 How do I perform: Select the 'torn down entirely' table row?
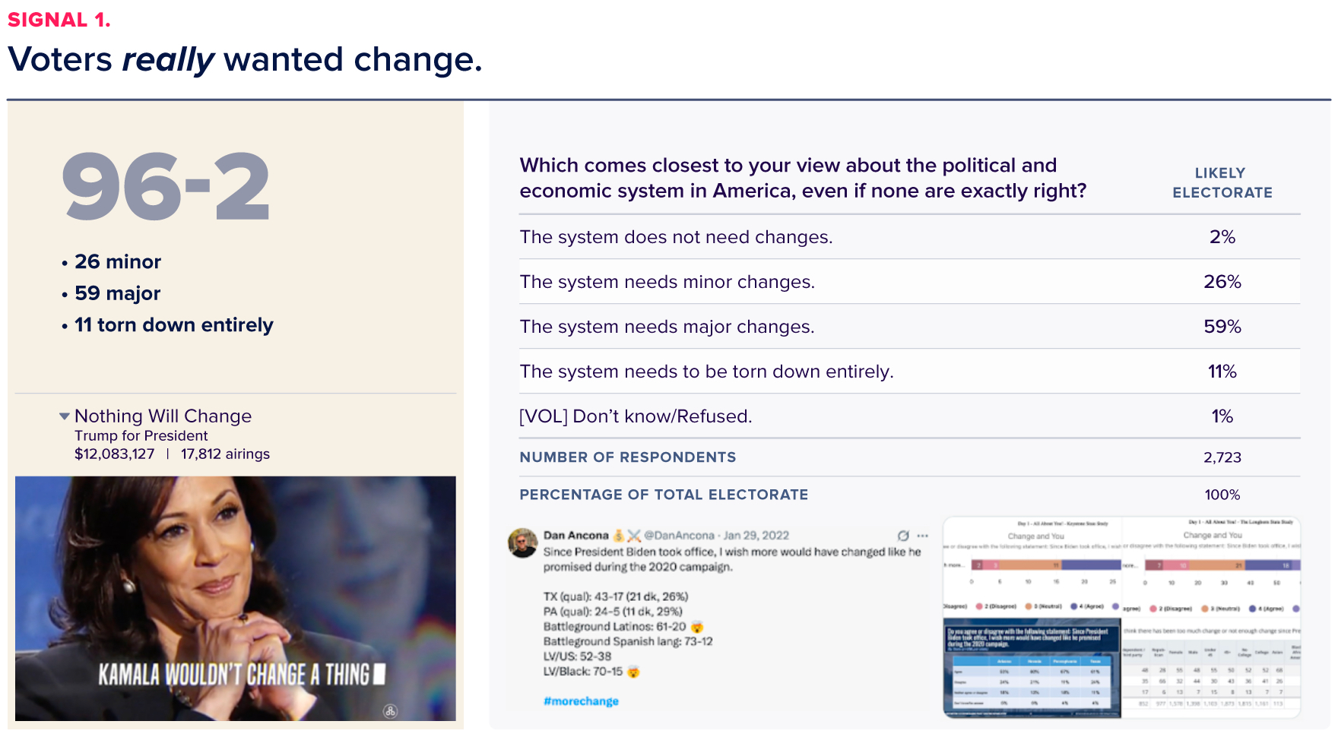[x=909, y=372]
